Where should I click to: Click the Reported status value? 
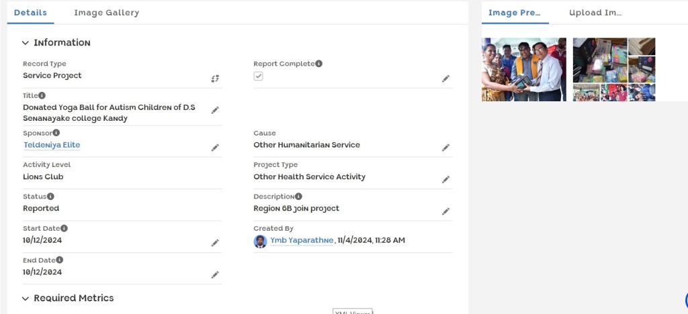(x=41, y=209)
